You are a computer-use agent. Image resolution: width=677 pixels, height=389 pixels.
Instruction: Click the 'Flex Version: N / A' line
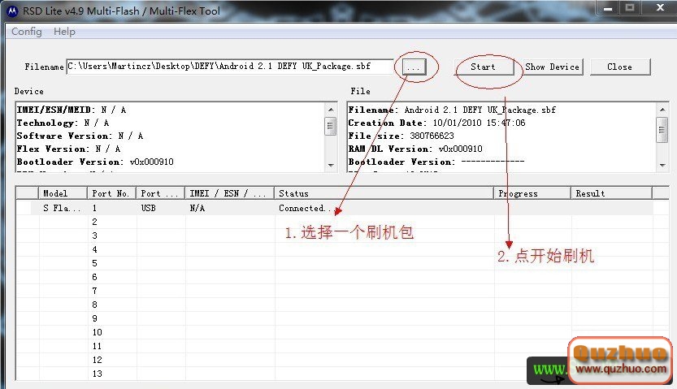pyautogui.click(x=68, y=149)
